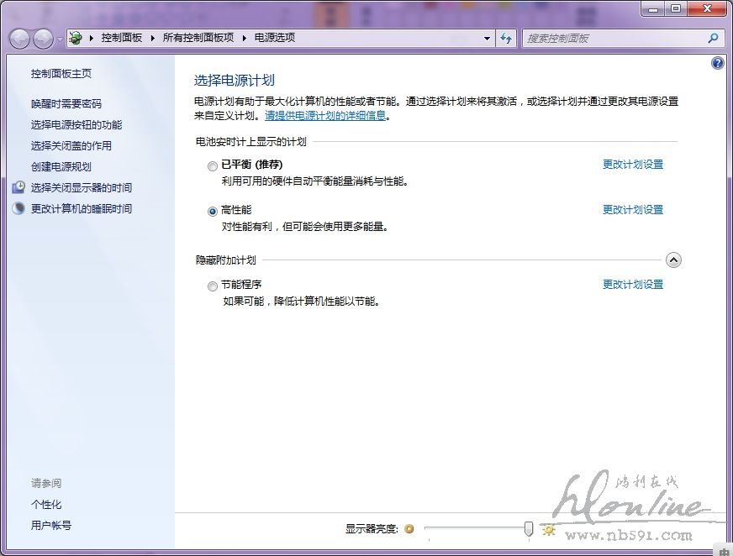
Task: Click 控制面板 in the breadcrumb path
Action: 122,38
